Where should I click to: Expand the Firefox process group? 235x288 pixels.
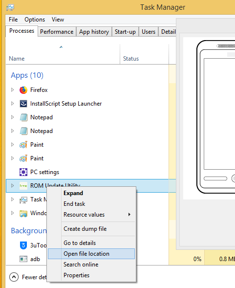(12, 90)
